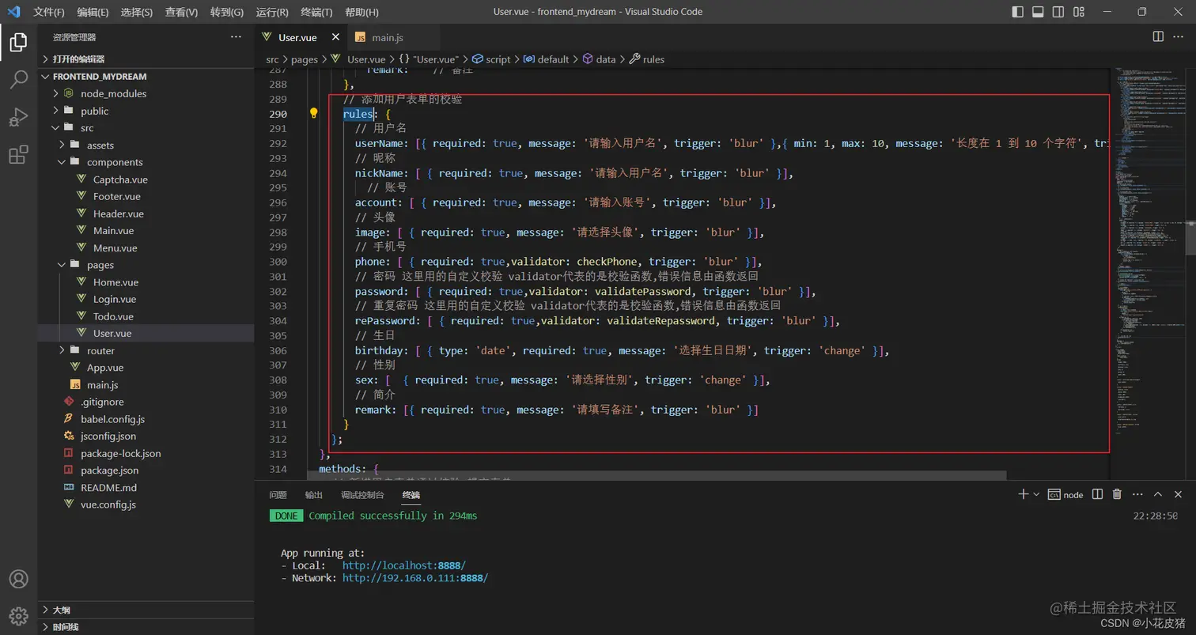The height and width of the screenshot is (635, 1196).
Task: Click the pages breadcrumb segment
Action: pyautogui.click(x=305, y=59)
